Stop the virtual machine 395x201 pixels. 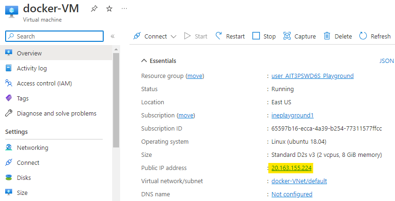(x=264, y=36)
